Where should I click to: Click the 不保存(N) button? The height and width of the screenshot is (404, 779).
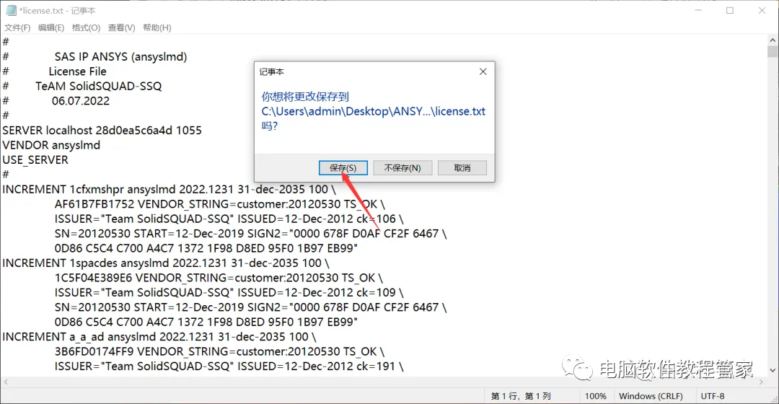402,168
